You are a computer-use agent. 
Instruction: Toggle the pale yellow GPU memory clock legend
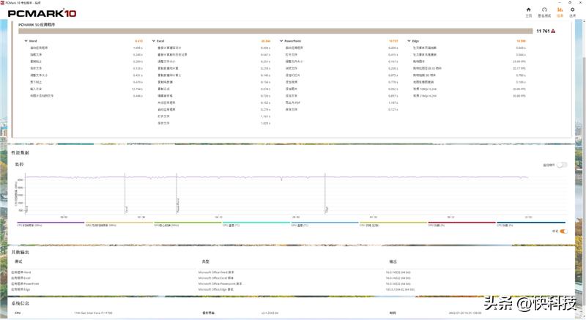(119, 224)
